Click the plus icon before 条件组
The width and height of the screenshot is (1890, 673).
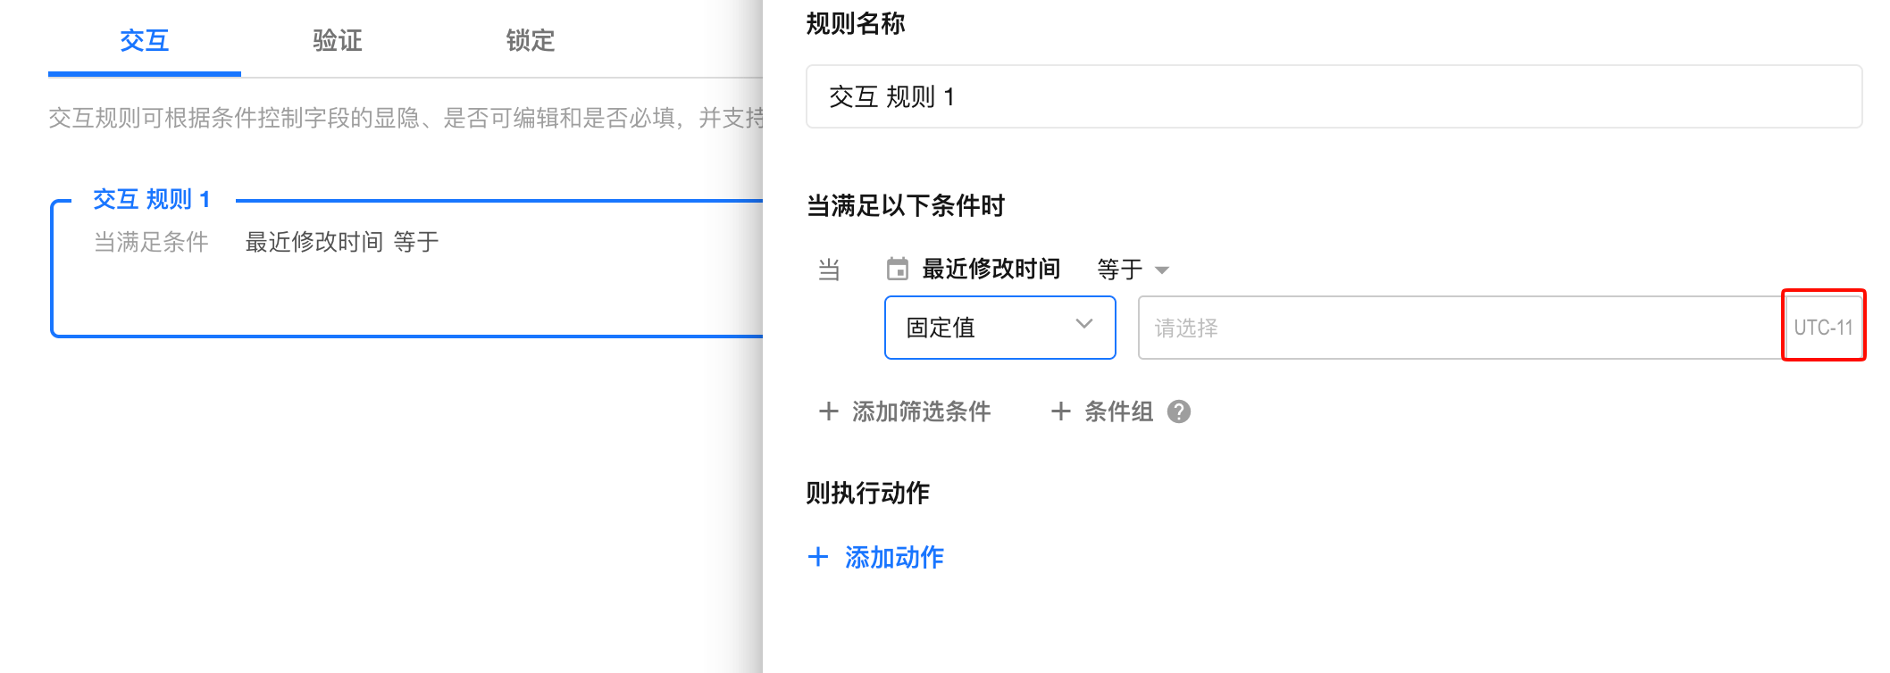(1061, 411)
